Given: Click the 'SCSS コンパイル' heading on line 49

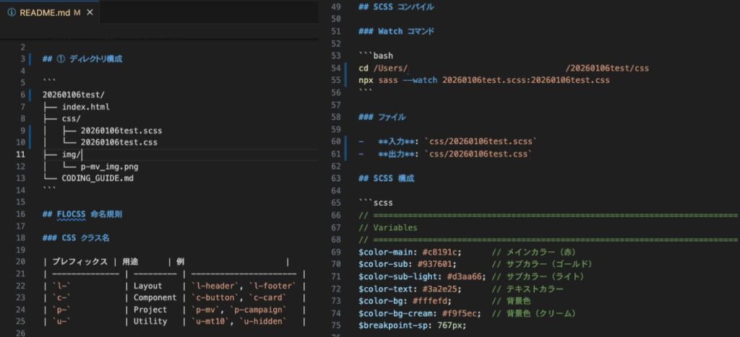Looking at the screenshot, I should (x=396, y=7).
